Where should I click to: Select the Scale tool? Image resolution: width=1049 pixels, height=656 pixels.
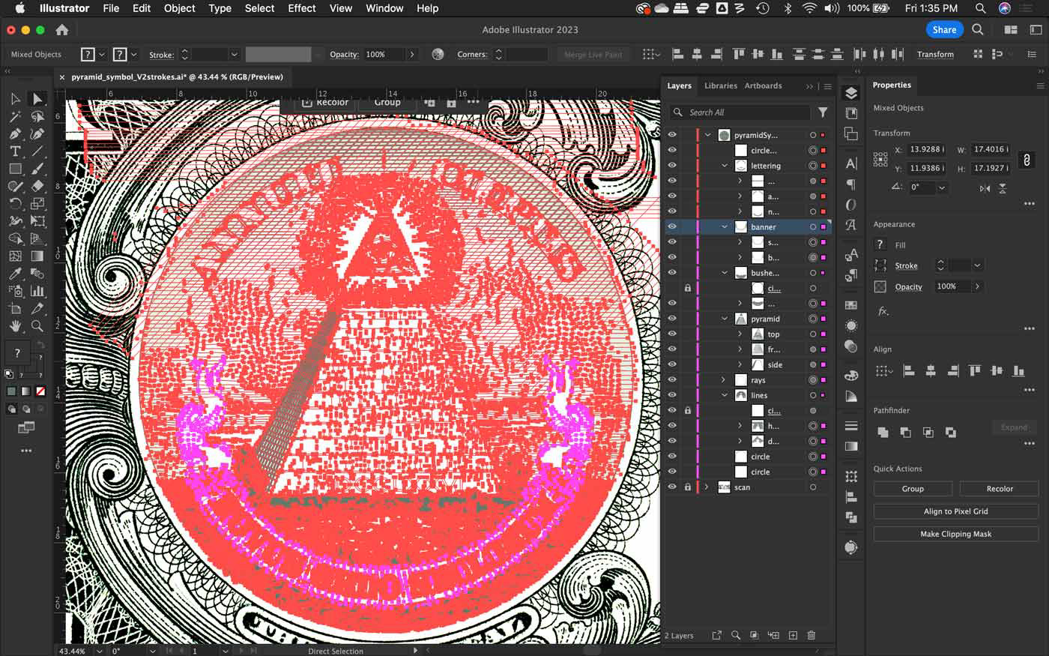pyautogui.click(x=37, y=204)
